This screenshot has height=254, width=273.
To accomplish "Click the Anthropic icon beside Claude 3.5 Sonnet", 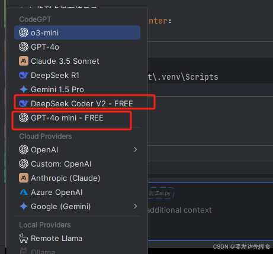I will [x=24, y=61].
